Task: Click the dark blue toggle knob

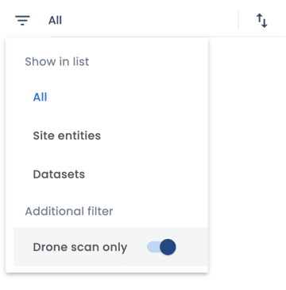Action: coord(168,247)
